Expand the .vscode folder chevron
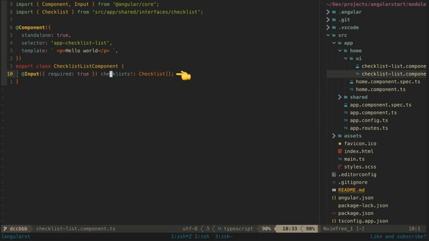429x241 pixels. (x=328, y=27)
